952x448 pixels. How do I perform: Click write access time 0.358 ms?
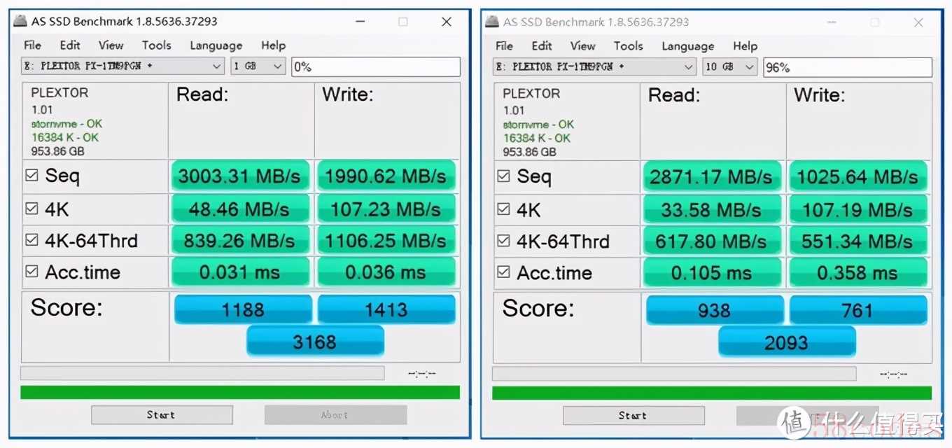click(x=858, y=272)
